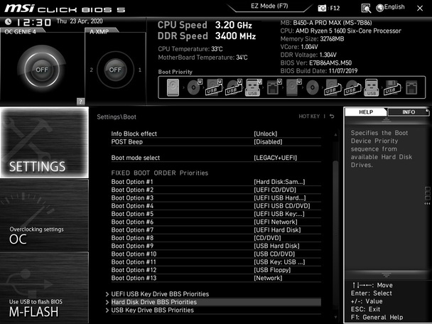Toggle the OC GENIE 4 OFF button
This screenshot has height=324, width=432.
[41, 70]
